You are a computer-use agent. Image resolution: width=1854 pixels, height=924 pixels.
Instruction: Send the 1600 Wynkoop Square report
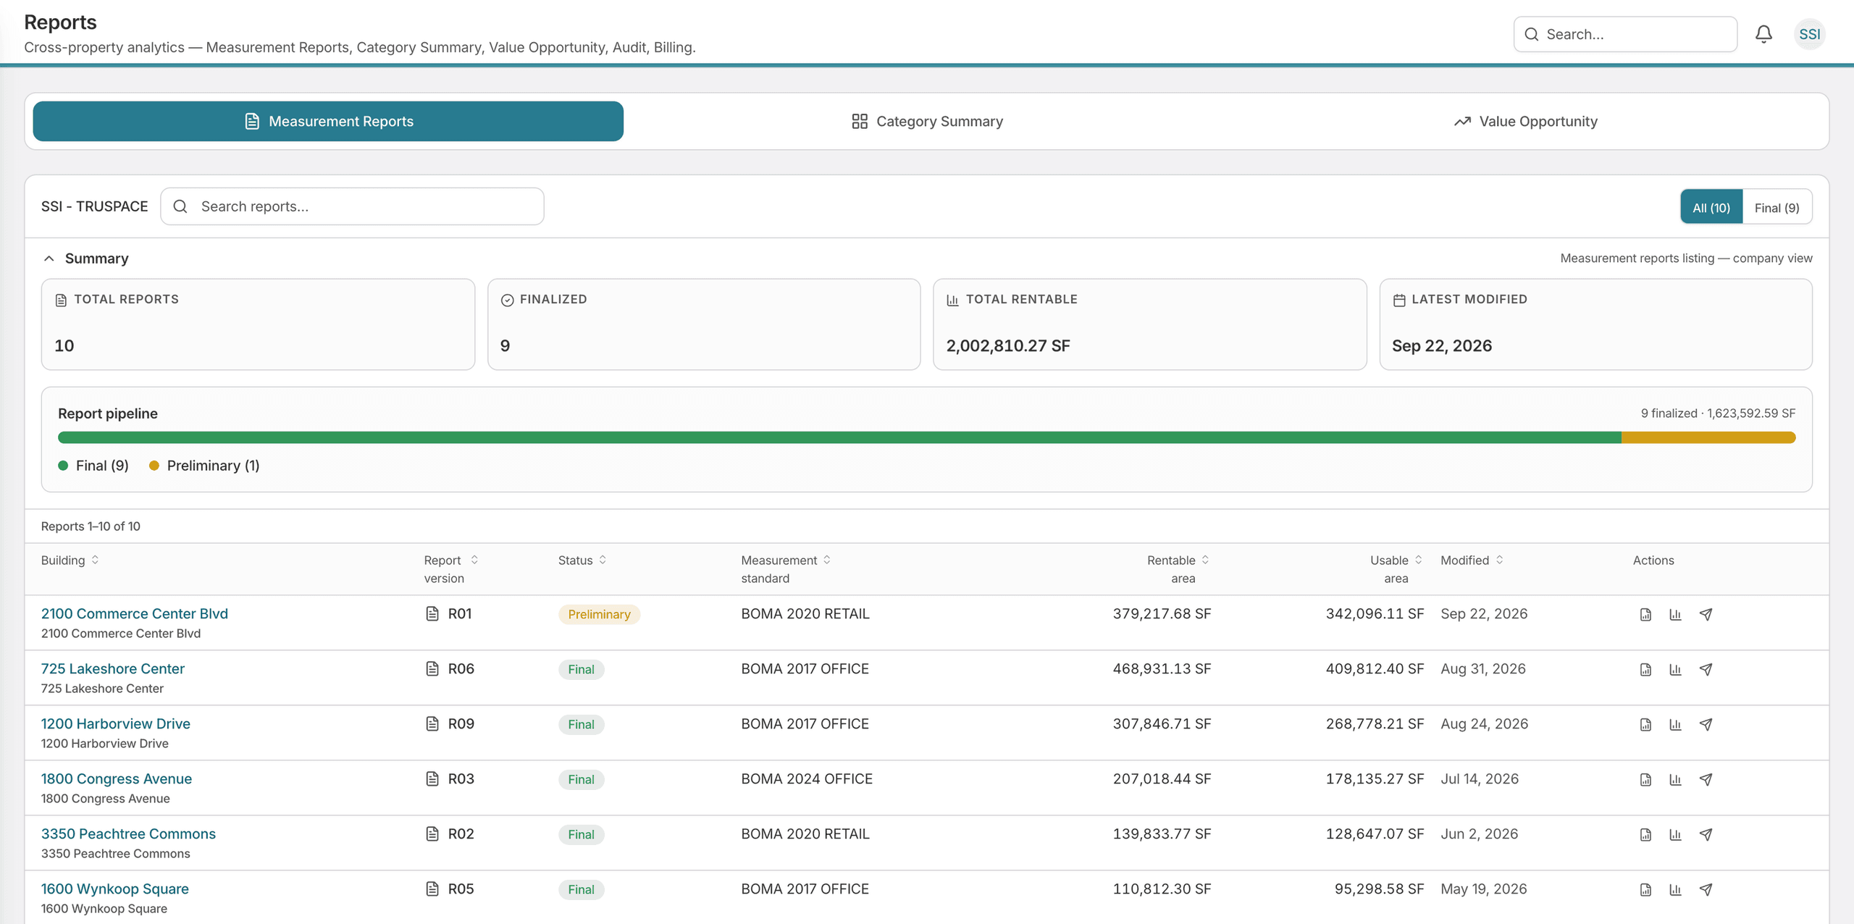click(x=1706, y=889)
